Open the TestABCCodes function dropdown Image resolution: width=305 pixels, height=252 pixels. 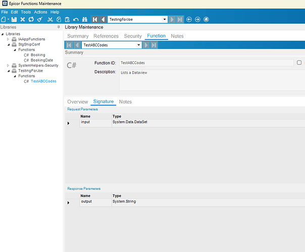pos(138,45)
